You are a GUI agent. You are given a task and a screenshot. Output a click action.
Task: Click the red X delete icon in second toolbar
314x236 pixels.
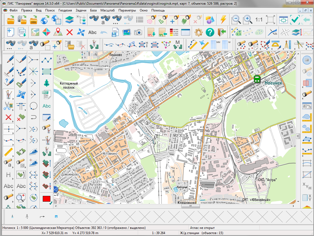(69, 32)
